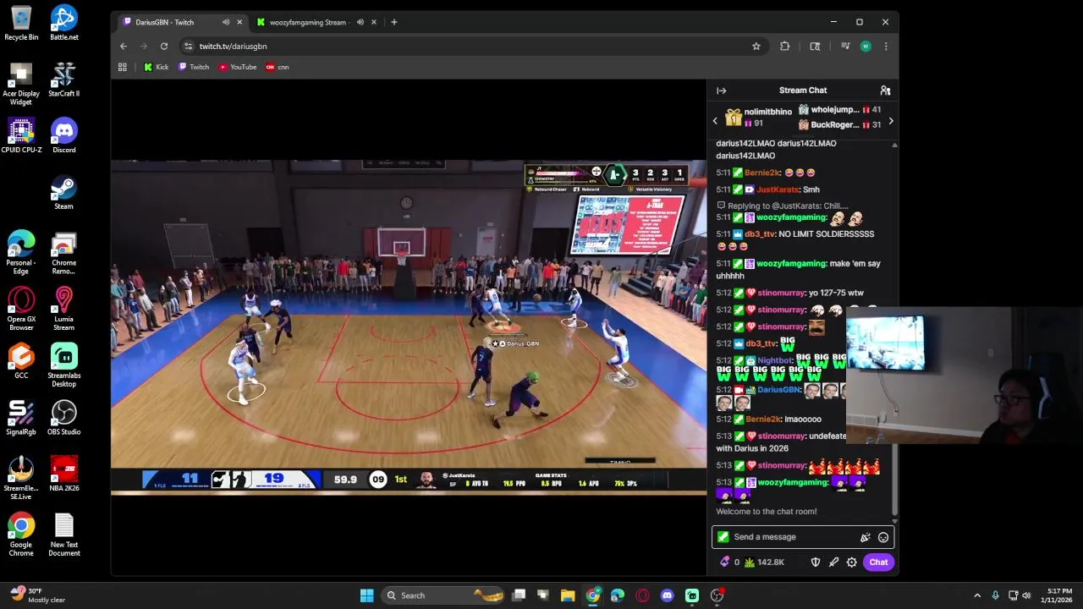Image resolution: width=1083 pixels, height=609 pixels.
Task: Open the Chrome apps grid in bookmarks bar
Action: pyautogui.click(x=123, y=67)
